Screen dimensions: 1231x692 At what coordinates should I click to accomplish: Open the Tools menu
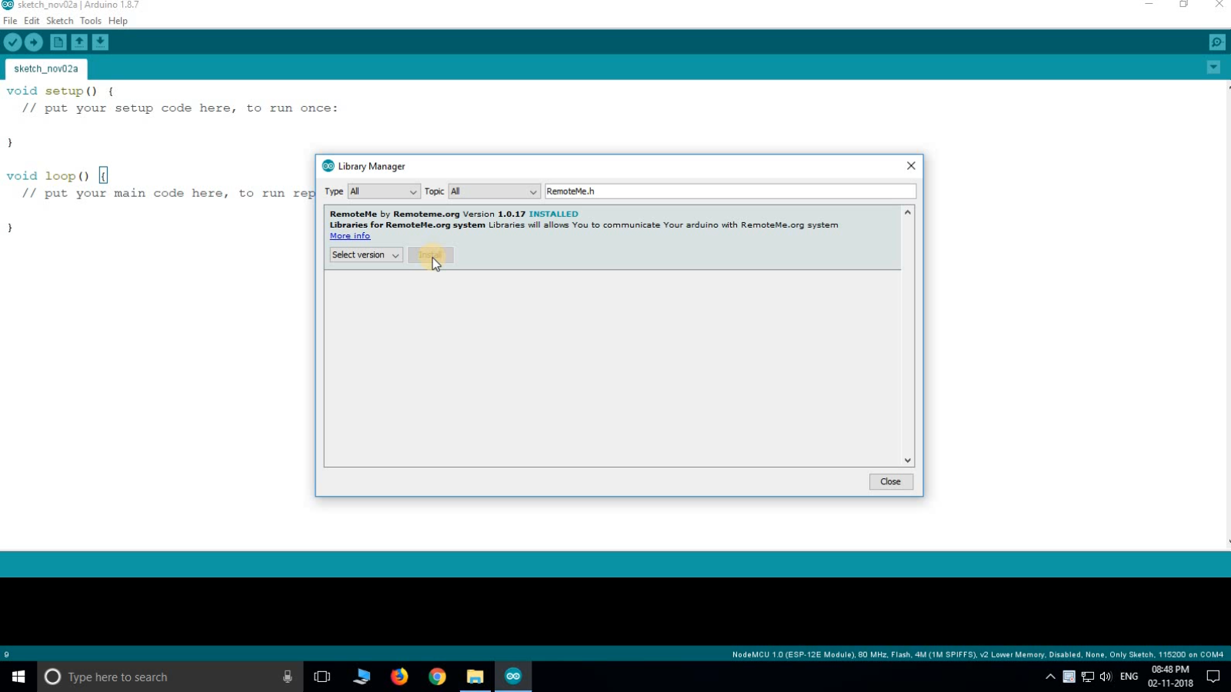click(x=91, y=21)
